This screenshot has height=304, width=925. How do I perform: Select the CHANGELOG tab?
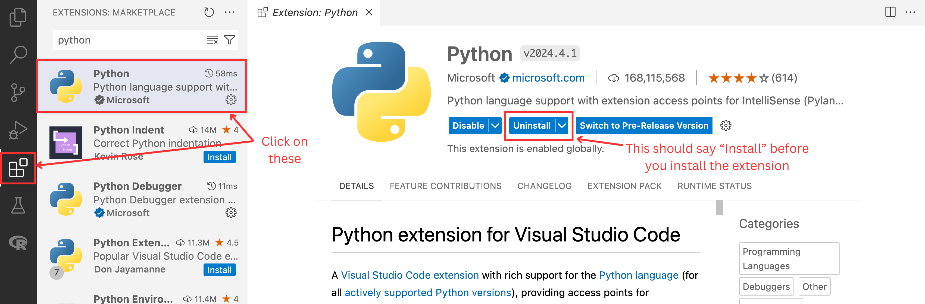544,186
